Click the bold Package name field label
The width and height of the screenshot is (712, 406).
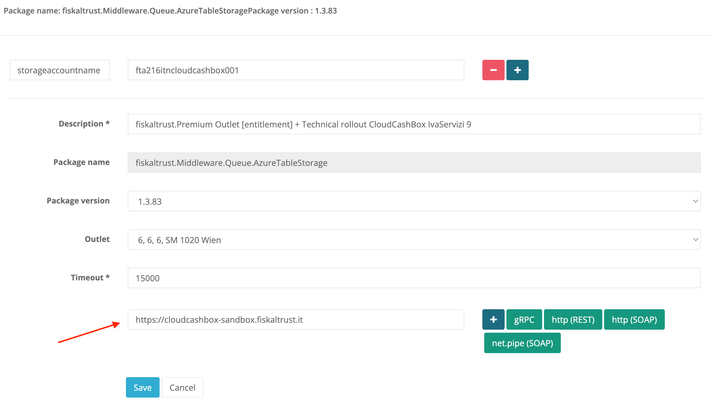[x=81, y=162]
